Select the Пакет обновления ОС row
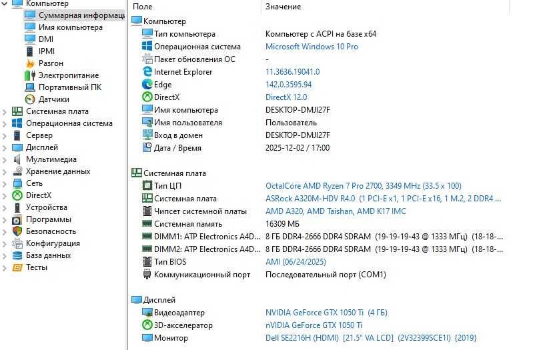Viewport: 539px width, 350px height. [320, 59]
